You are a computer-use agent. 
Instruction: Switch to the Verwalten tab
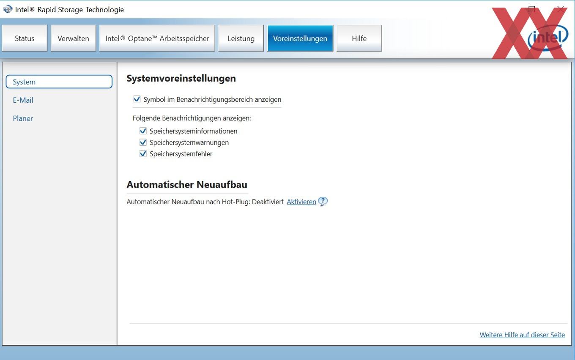coord(73,38)
